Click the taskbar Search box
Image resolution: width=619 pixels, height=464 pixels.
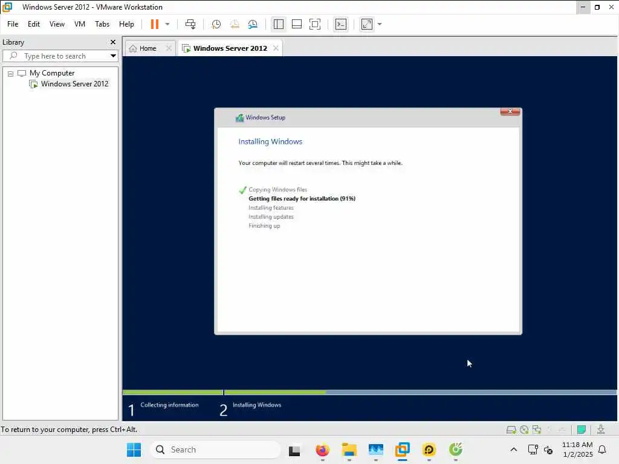click(x=216, y=449)
